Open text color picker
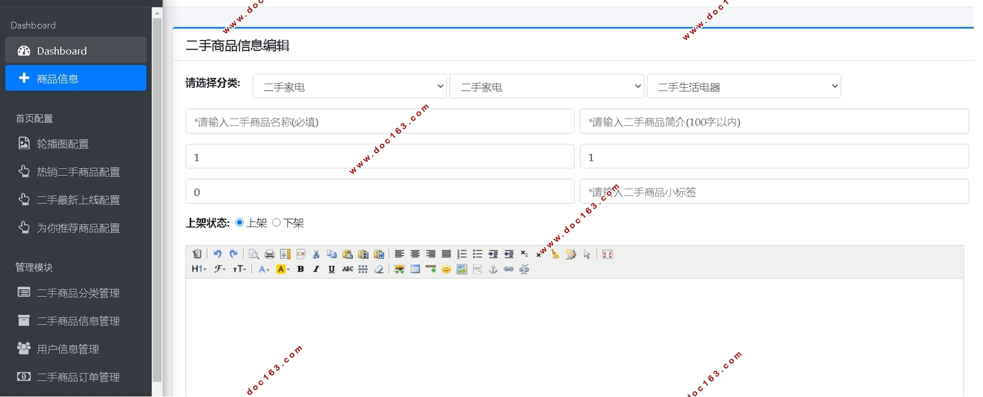This screenshot has width=983, height=397. [264, 269]
